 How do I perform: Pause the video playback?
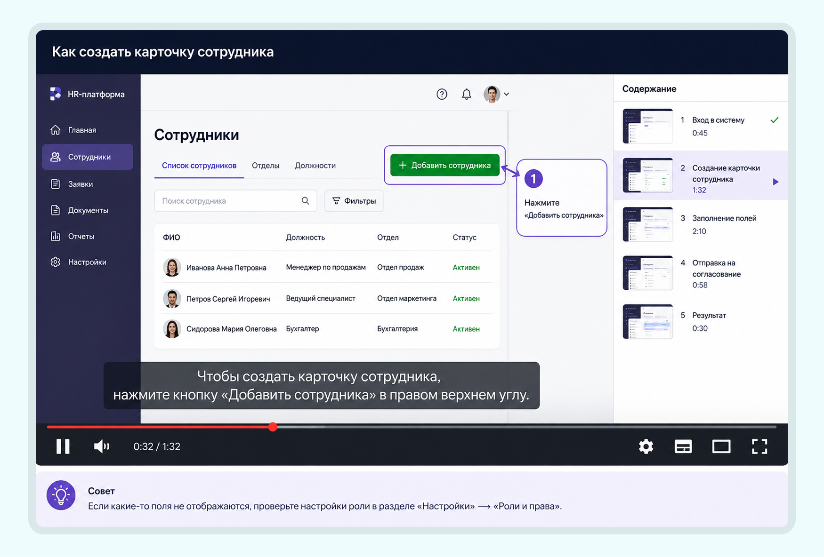(63, 446)
